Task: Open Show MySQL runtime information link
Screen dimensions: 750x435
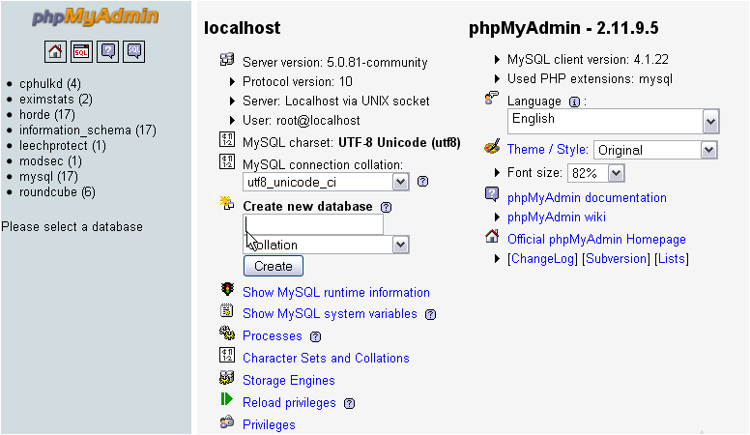Action: coord(335,292)
